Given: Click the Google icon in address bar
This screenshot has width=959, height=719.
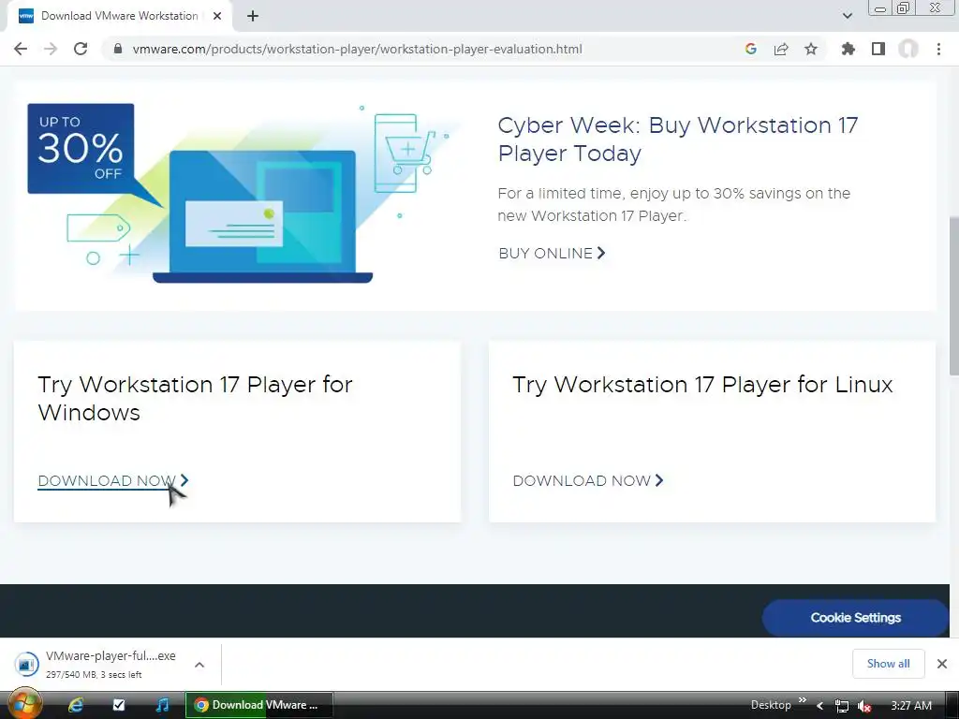Looking at the screenshot, I should click(x=751, y=49).
